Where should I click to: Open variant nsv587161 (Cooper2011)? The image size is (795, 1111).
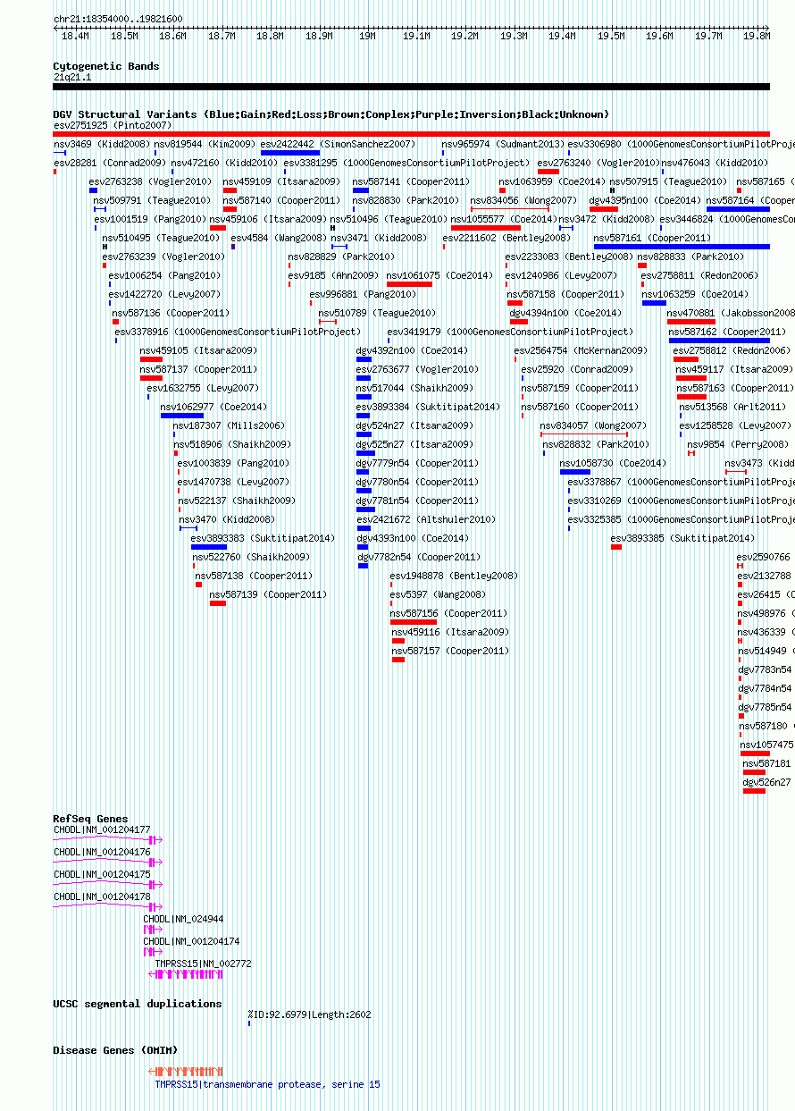coord(652,238)
